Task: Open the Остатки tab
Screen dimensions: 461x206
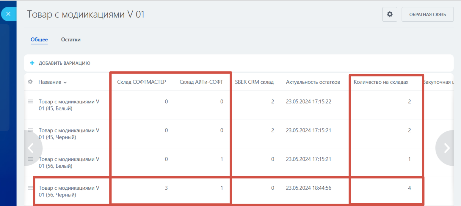Action: pyautogui.click(x=71, y=39)
